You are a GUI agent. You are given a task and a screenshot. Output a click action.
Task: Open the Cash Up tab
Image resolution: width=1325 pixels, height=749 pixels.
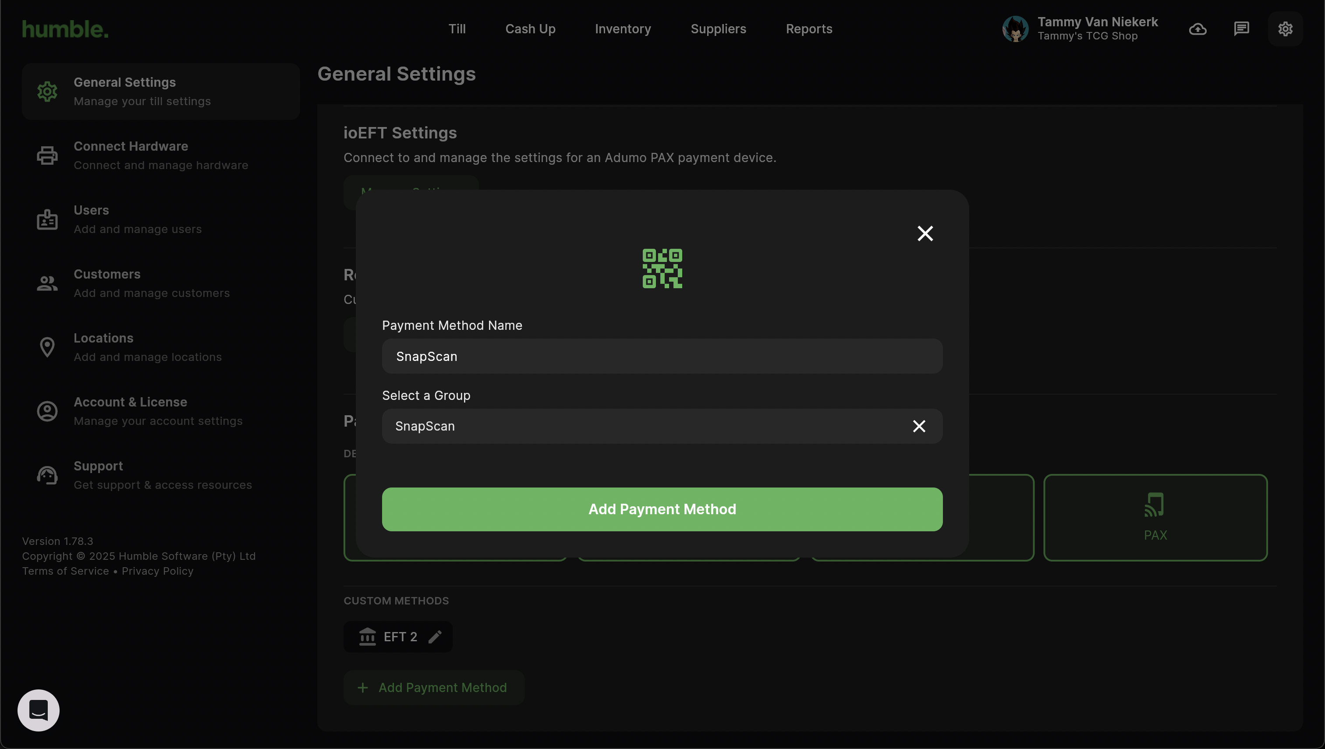530,29
